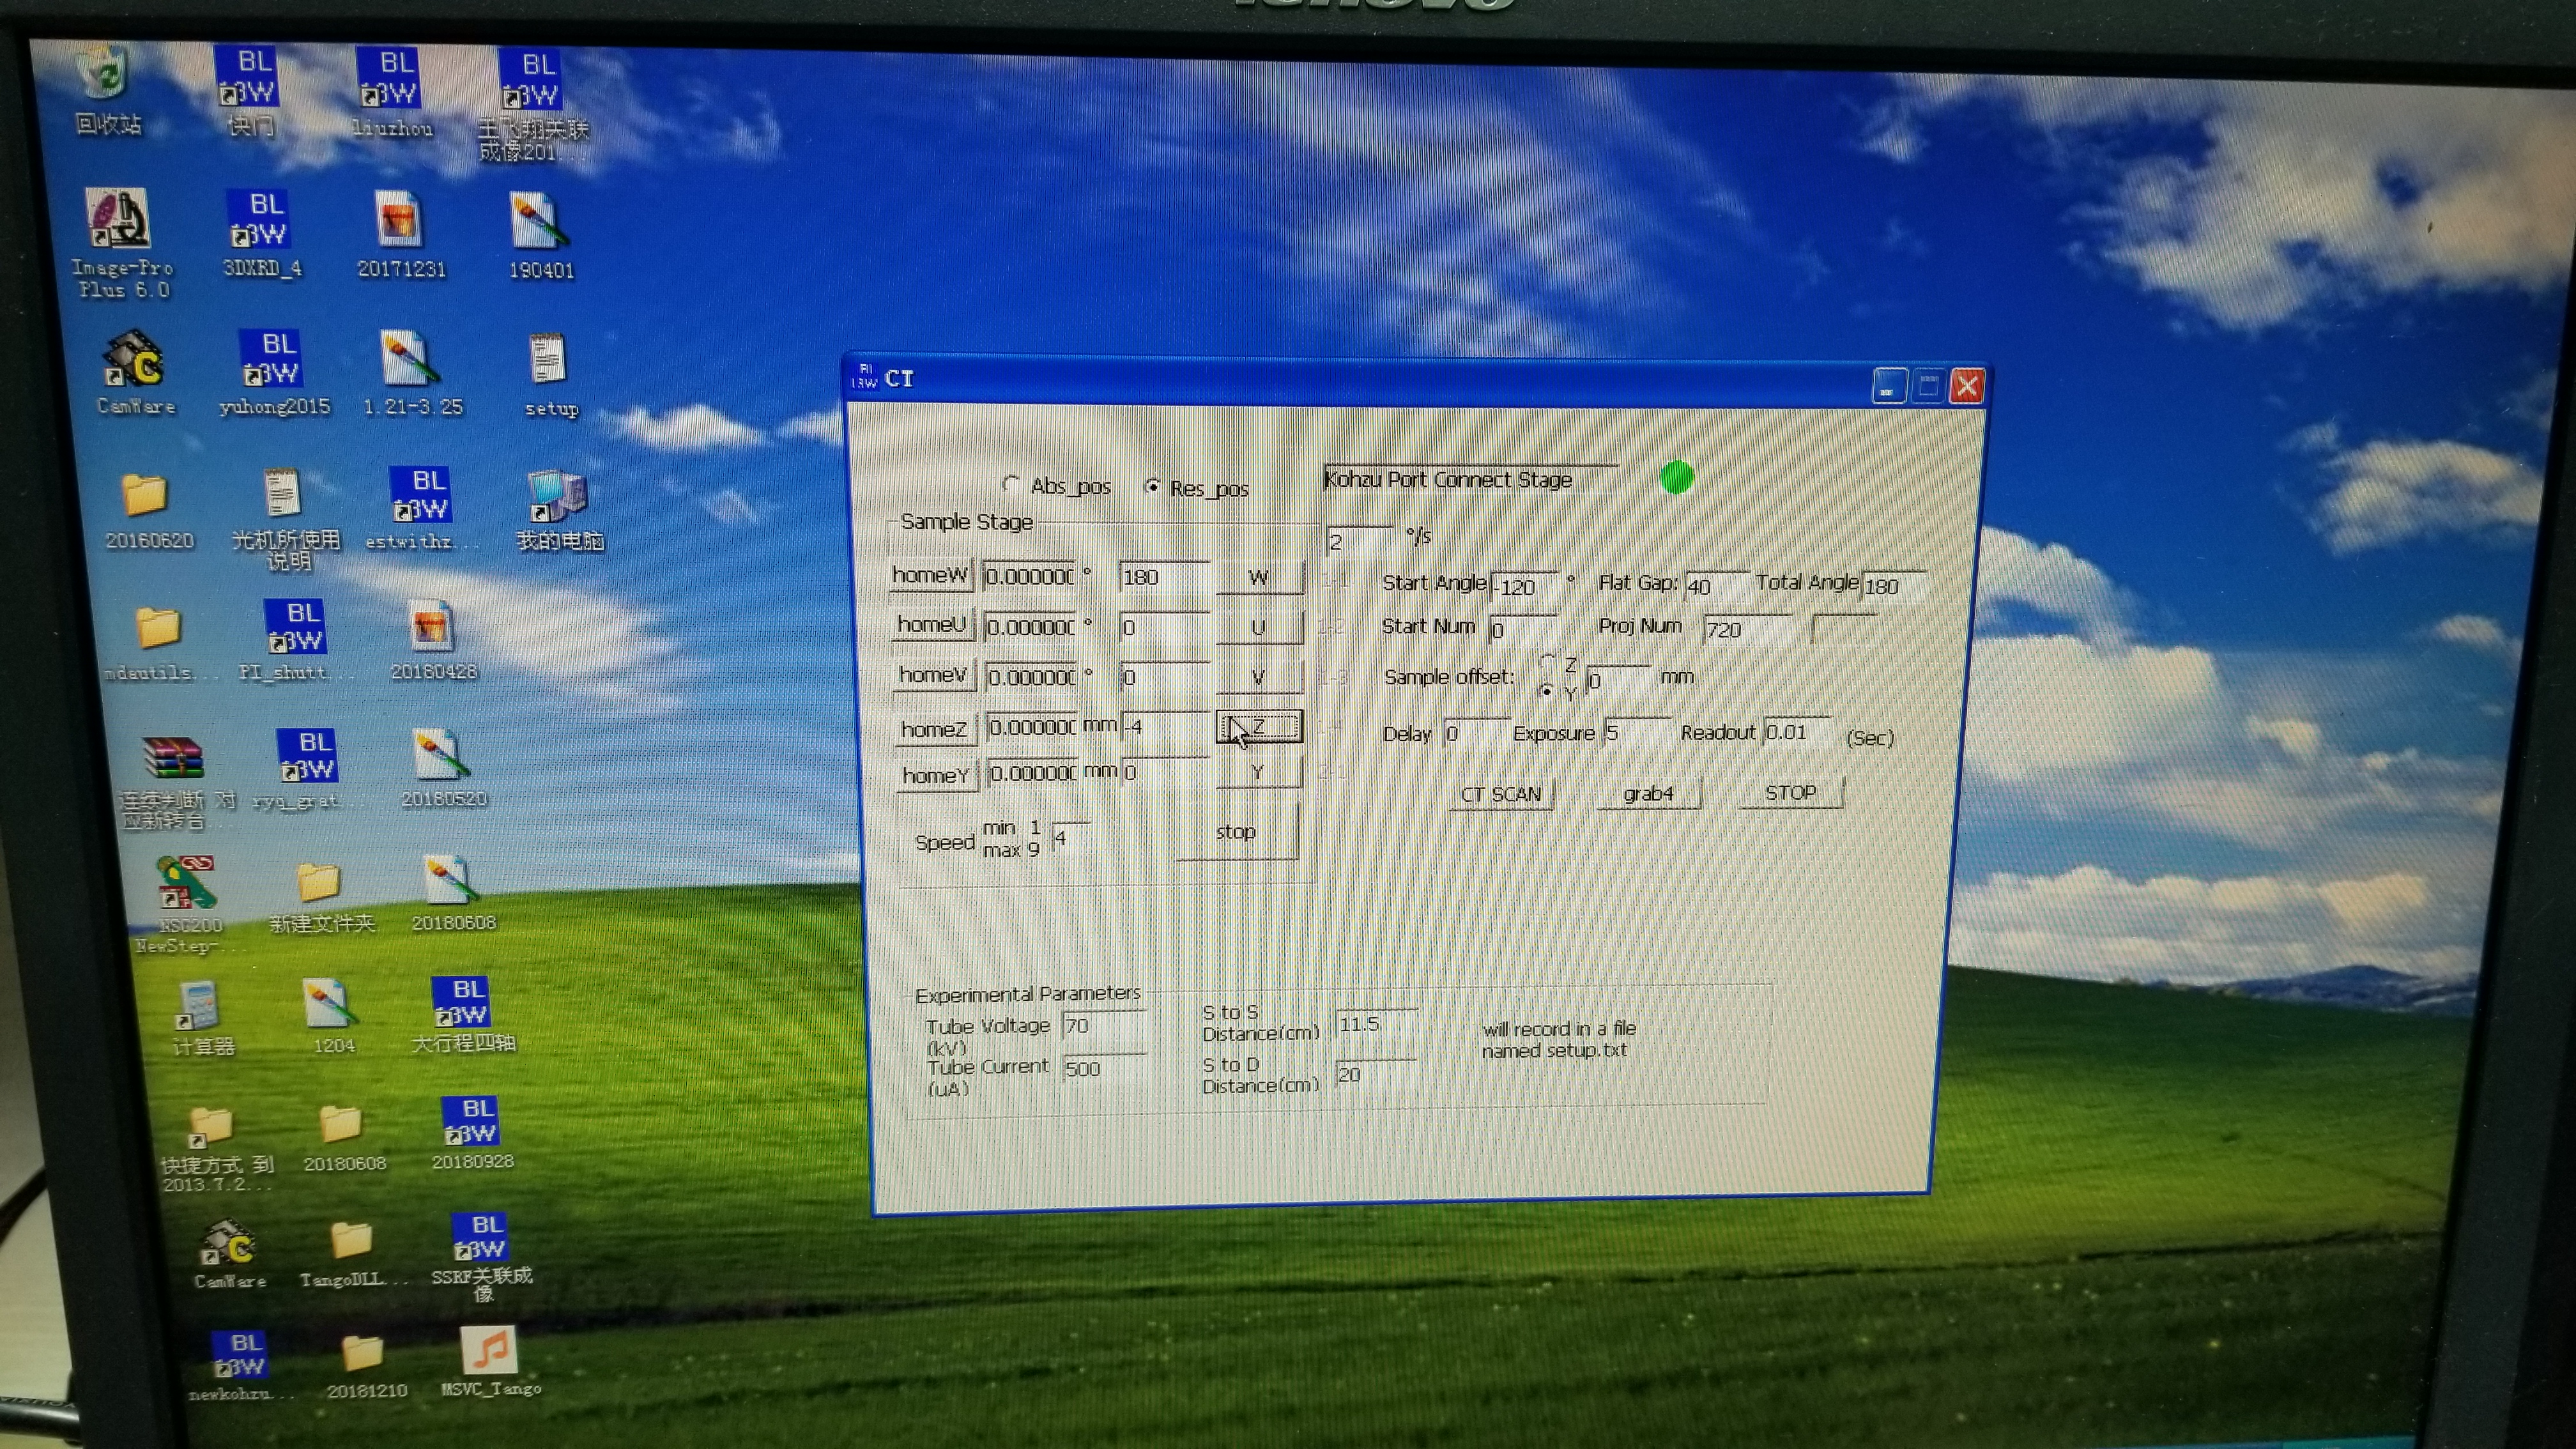Click the Tube Voltage input field
2576x1449 pixels.
(1100, 1026)
